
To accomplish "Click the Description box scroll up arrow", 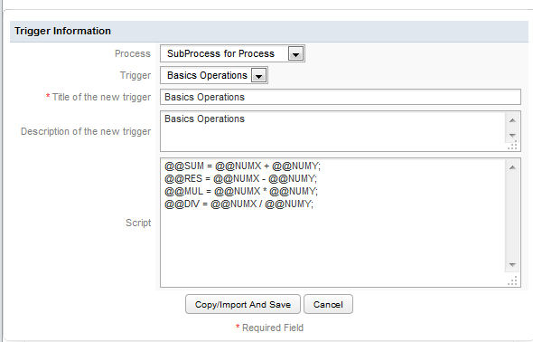I will point(512,120).
